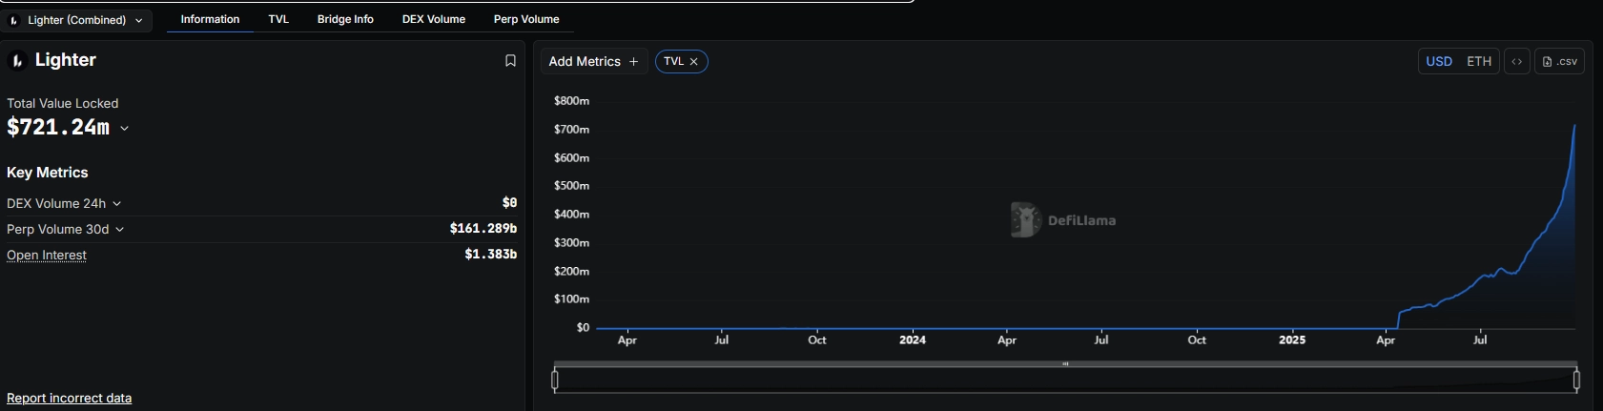Click the right handle of range slider
The image size is (1603, 411).
click(x=1576, y=380)
